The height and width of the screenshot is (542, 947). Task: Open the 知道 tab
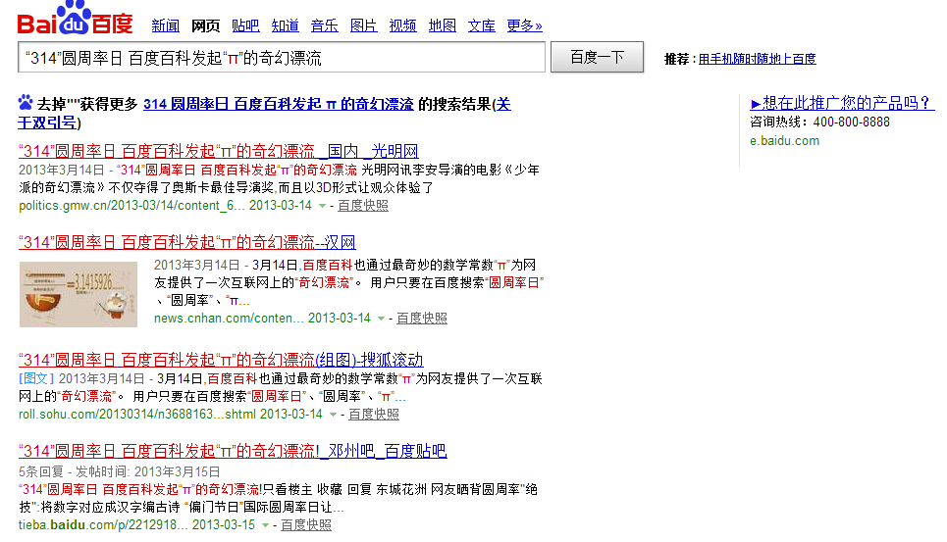tap(285, 25)
